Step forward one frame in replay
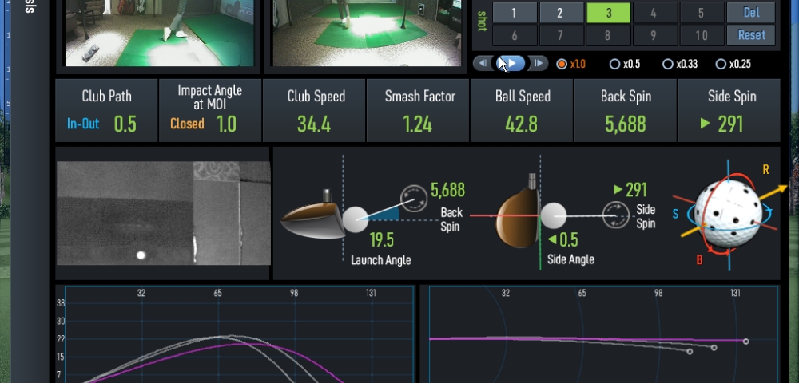The width and height of the screenshot is (799, 383). (539, 64)
